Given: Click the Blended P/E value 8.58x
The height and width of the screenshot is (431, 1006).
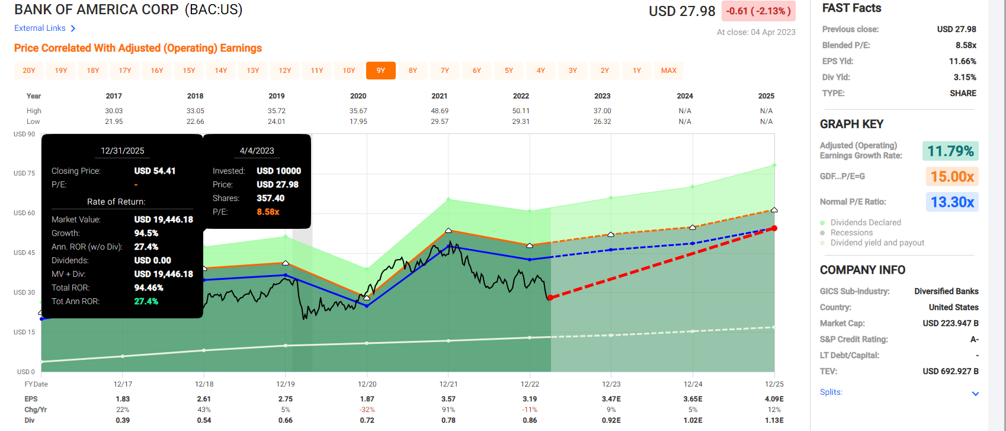Looking at the screenshot, I should click(x=966, y=45).
